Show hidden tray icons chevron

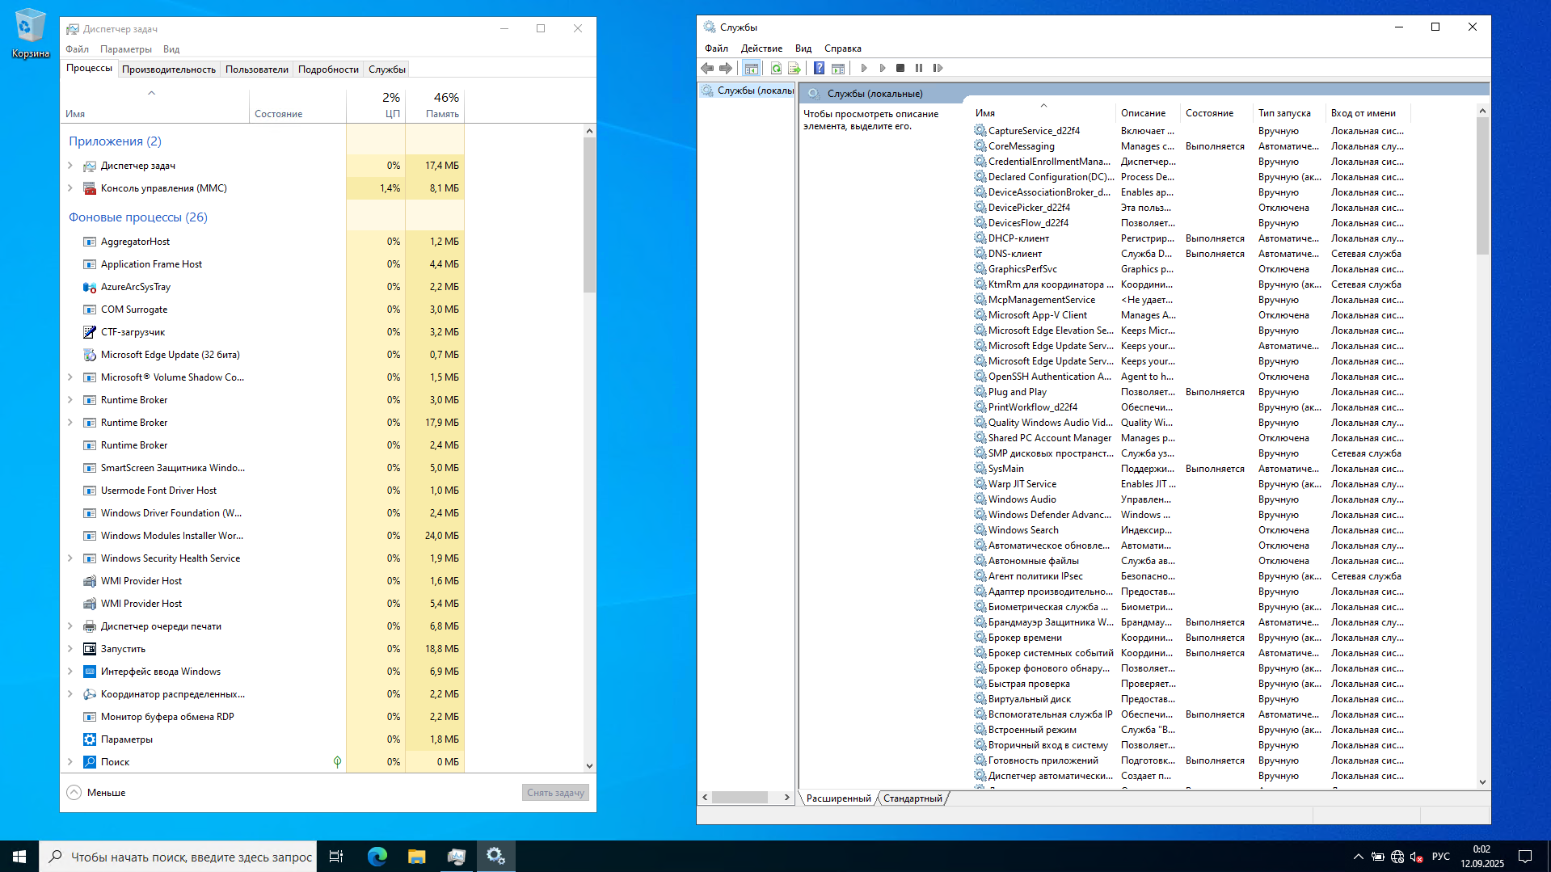click(x=1358, y=857)
